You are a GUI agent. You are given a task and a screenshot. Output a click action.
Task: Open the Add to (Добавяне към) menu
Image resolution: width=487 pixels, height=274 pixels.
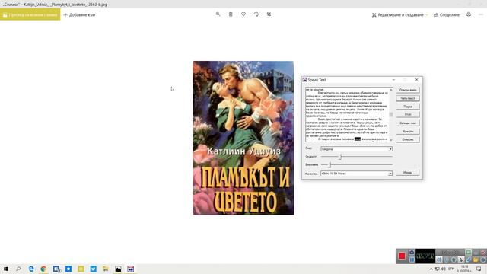click(x=79, y=15)
